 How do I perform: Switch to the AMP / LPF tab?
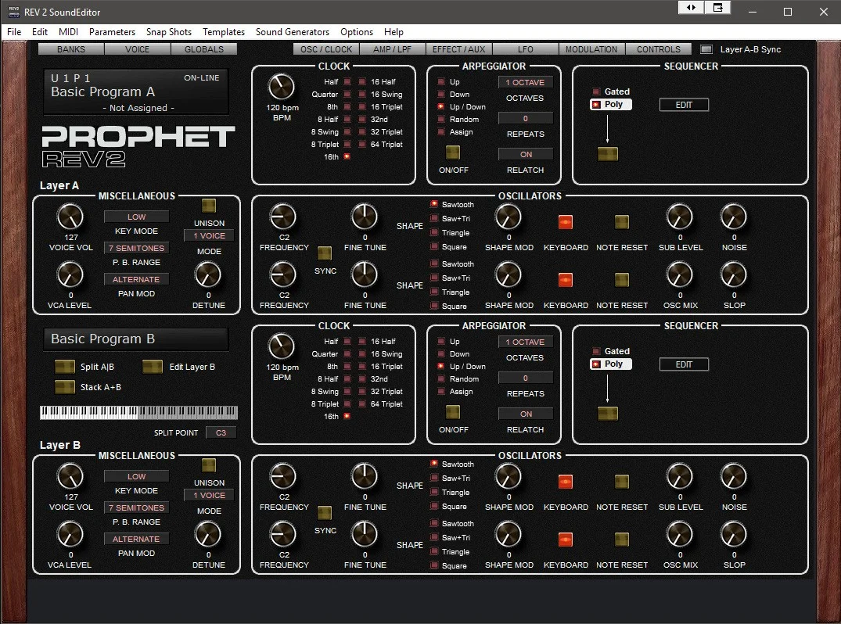coord(392,49)
